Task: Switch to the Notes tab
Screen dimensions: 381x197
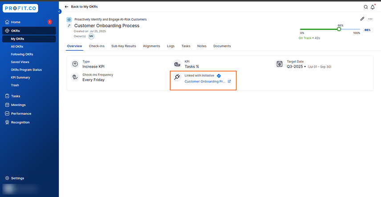Action: (202, 46)
